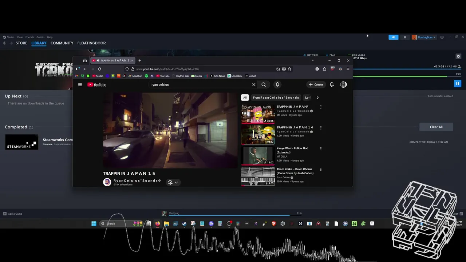Open the YouTube hamburger guide menu

tap(80, 84)
